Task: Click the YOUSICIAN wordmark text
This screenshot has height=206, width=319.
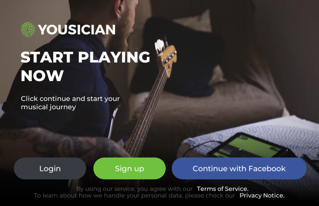Action: pyautogui.click(x=77, y=30)
